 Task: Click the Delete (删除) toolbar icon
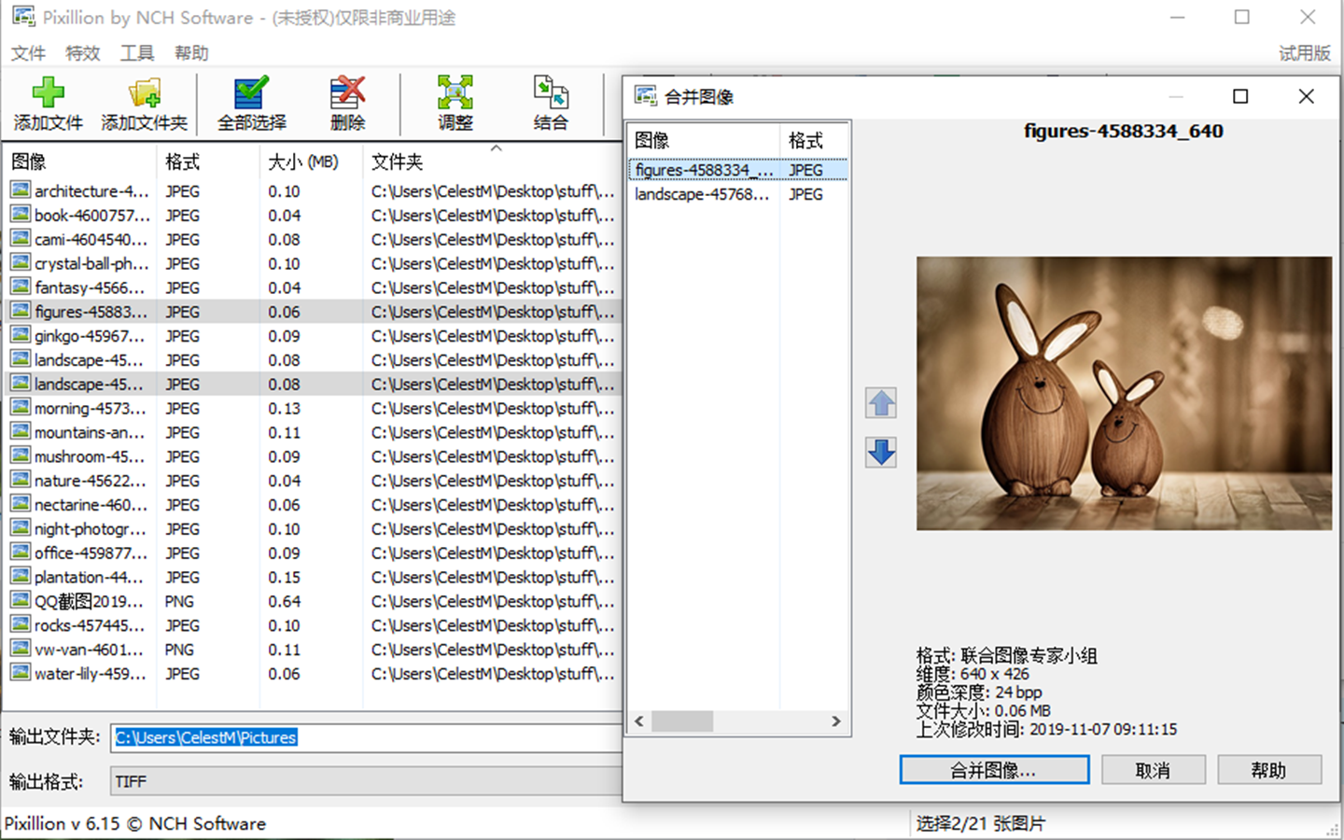(347, 93)
